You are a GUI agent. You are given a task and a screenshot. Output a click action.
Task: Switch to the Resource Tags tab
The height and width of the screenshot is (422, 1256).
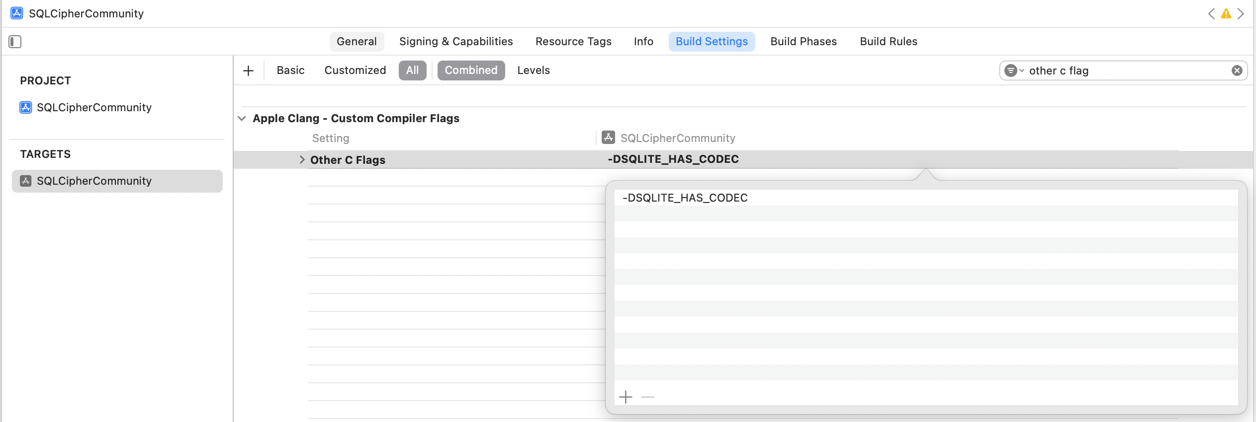coord(573,42)
